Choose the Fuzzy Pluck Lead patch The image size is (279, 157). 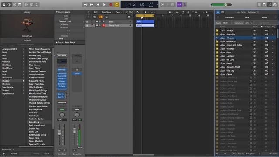[x=37, y=84]
